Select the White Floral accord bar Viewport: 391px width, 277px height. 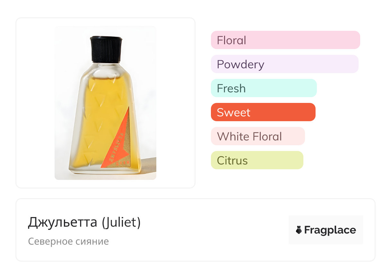pyautogui.click(x=257, y=136)
